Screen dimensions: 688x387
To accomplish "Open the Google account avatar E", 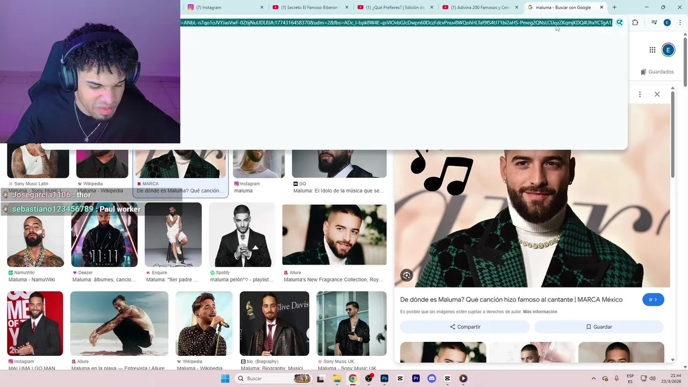I will point(668,50).
